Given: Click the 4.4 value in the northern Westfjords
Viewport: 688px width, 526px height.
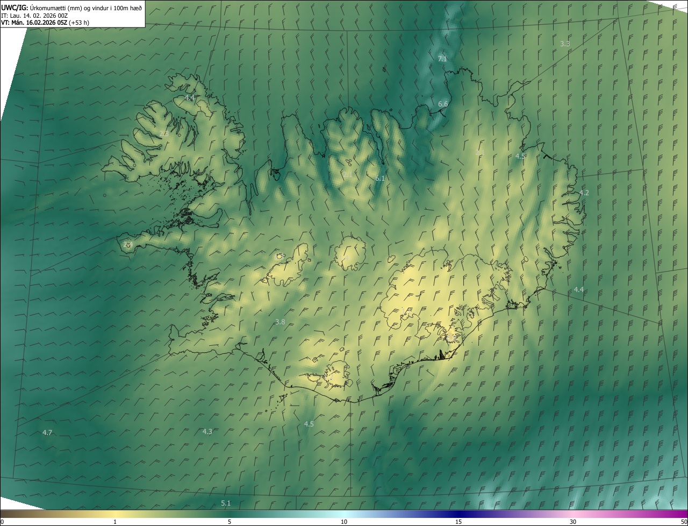Looking at the screenshot, I should pos(189,97).
